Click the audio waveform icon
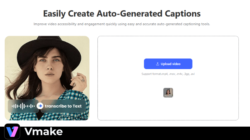250x140 pixels. coord(23,106)
